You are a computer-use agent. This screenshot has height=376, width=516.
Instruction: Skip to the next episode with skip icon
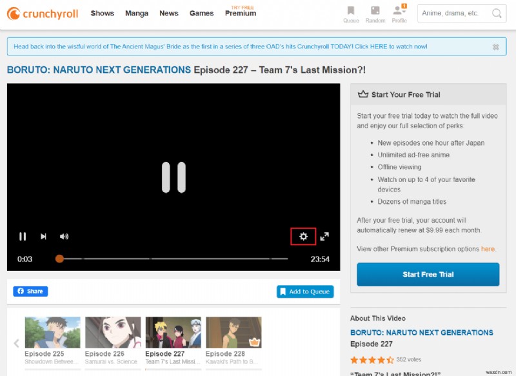[43, 236]
